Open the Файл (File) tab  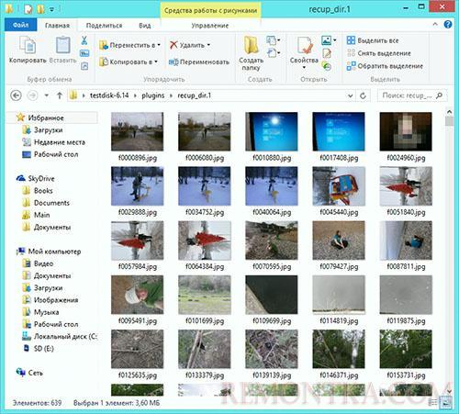tap(21, 25)
